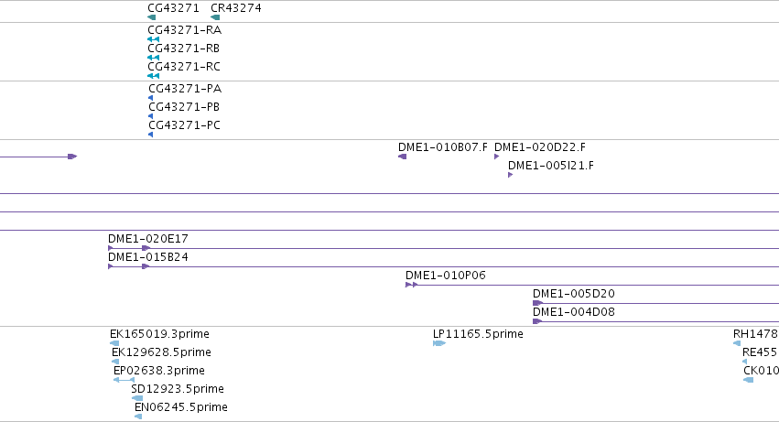
Task: Select protein CG43271-PB label
Action: click(x=184, y=107)
